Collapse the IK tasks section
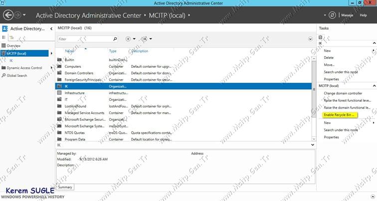Image resolution: width=377 pixels, height=201 pixels. (x=374, y=43)
